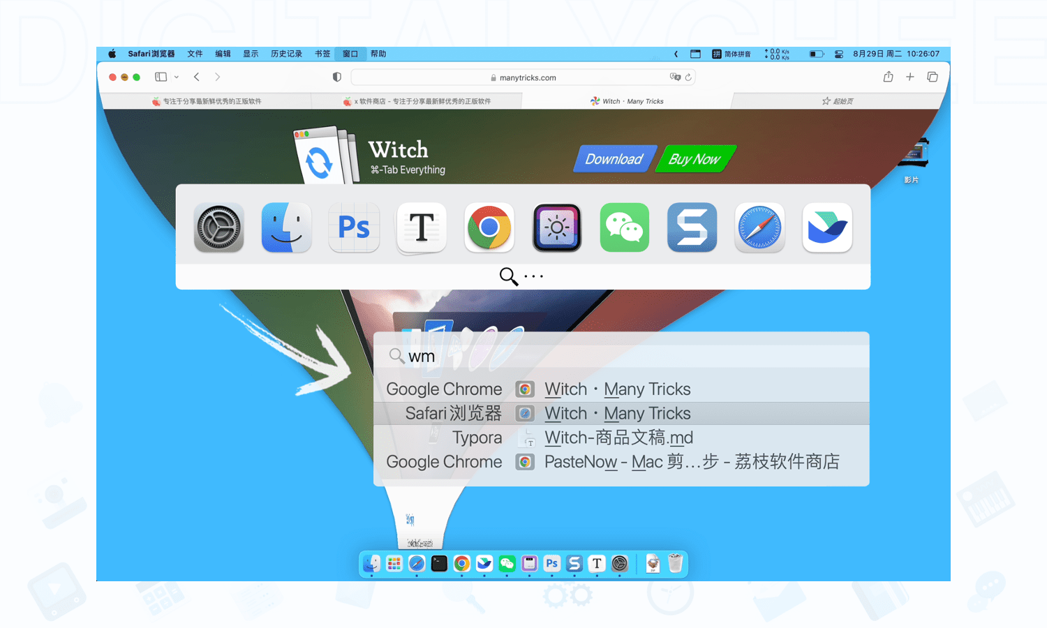Open Launchpad from the Dock

pyautogui.click(x=394, y=564)
